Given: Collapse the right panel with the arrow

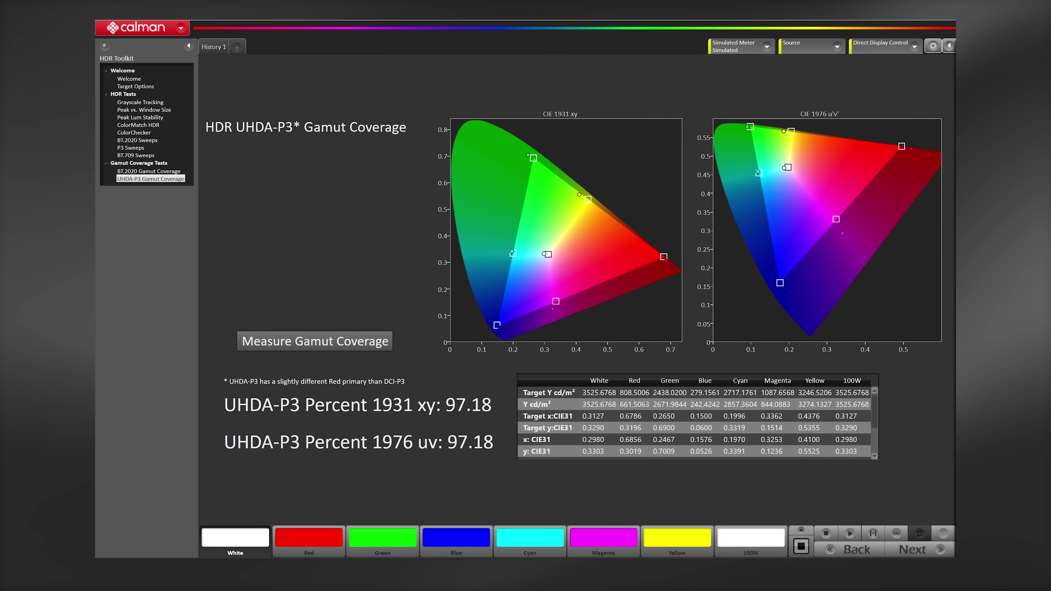Looking at the screenshot, I should pyautogui.click(x=949, y=46).
